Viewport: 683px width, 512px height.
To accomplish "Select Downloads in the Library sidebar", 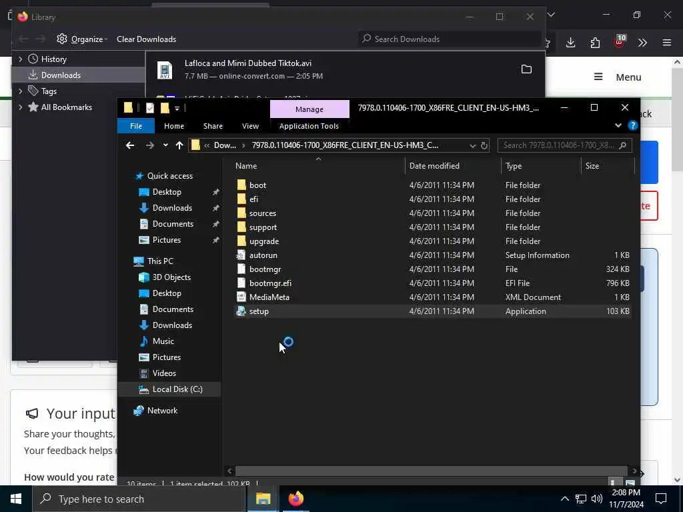I will [79, 75].
